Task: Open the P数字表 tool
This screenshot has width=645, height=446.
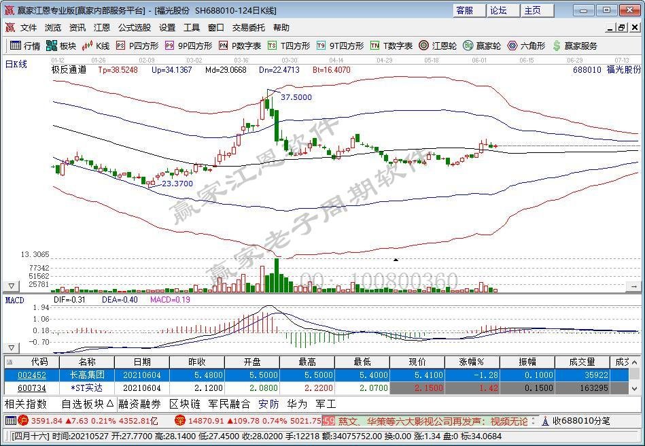Action: (240, 46)
